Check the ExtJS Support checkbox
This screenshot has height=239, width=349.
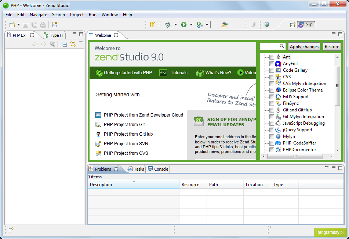pos(272,97)
